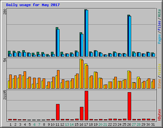The image size is (163, 128).
Task: Select green weekend day label 21
Action: click(105, 124)
